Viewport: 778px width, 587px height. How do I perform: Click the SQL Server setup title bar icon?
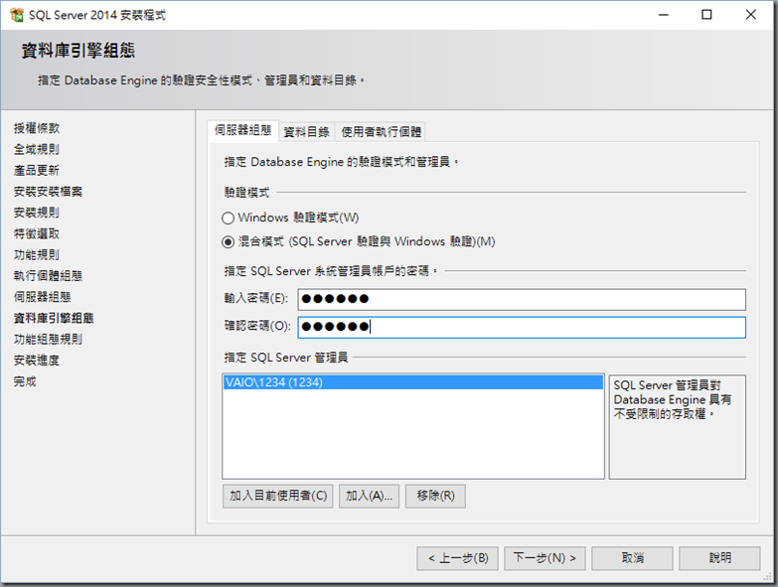[16, 15]
